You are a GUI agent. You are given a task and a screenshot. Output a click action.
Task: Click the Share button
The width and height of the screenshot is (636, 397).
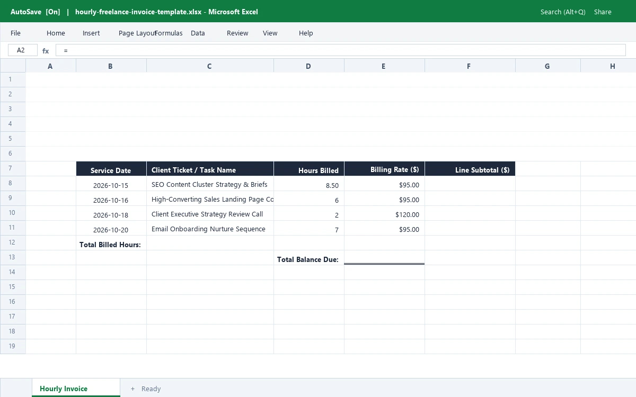(603, 12)
